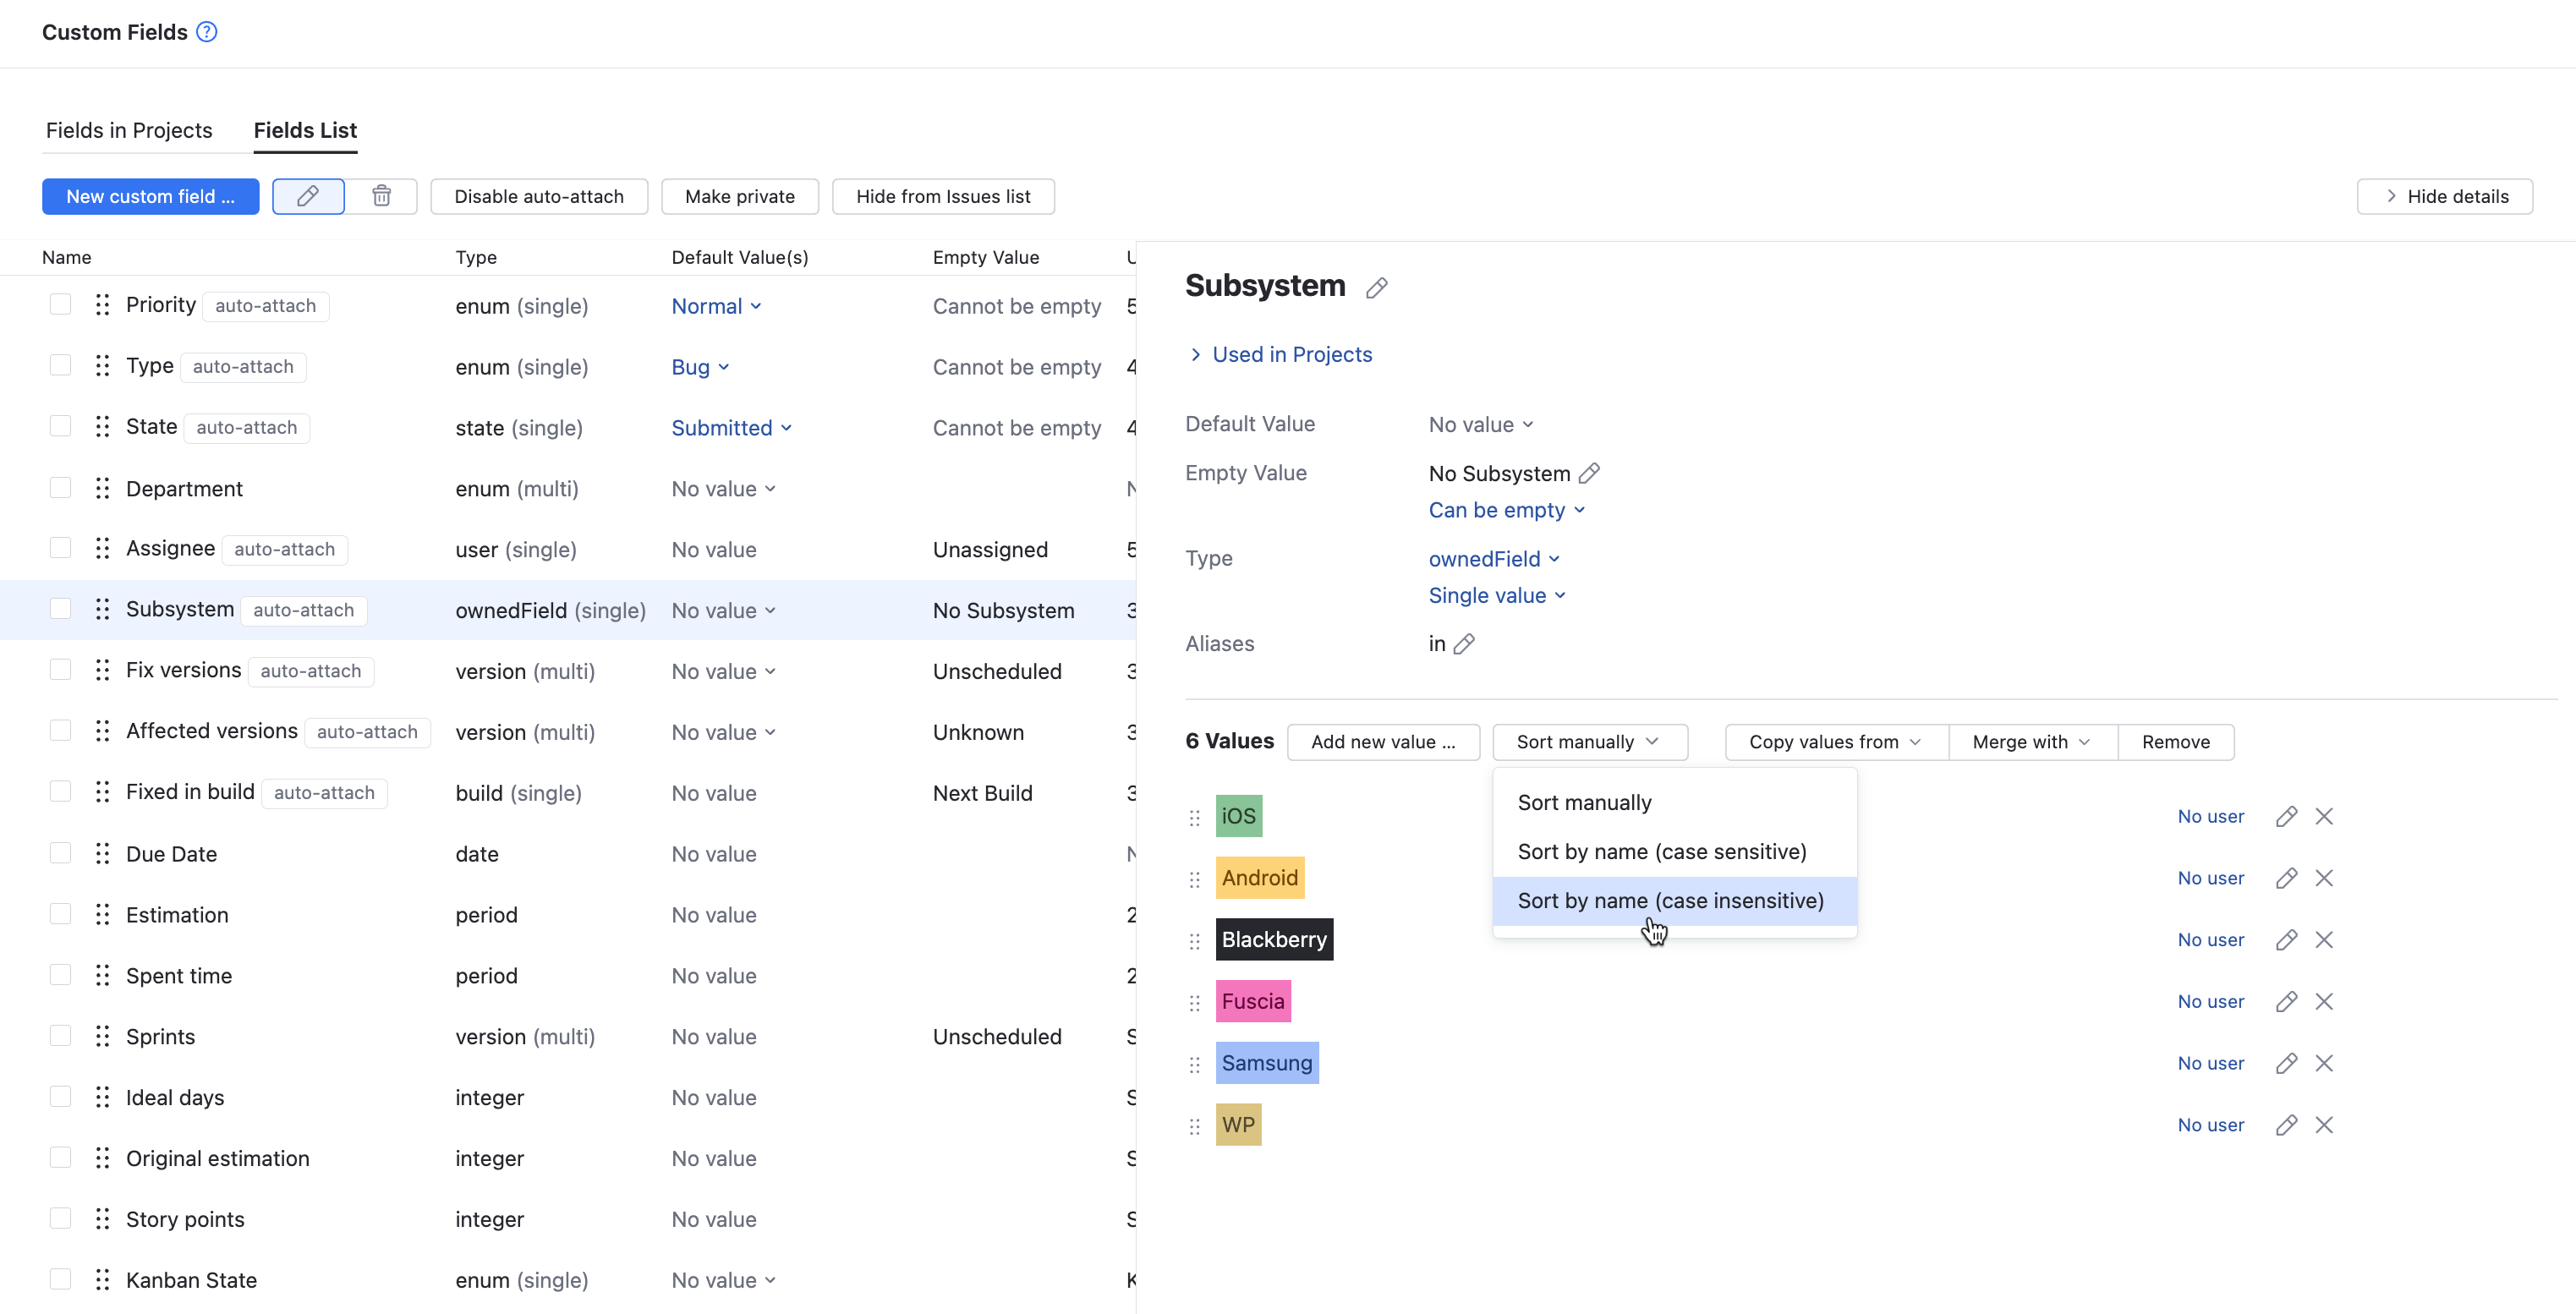The image size is (2576, 1314).
Task: Choose Sort by name case sensitive
Action: tap(1661, 851)
